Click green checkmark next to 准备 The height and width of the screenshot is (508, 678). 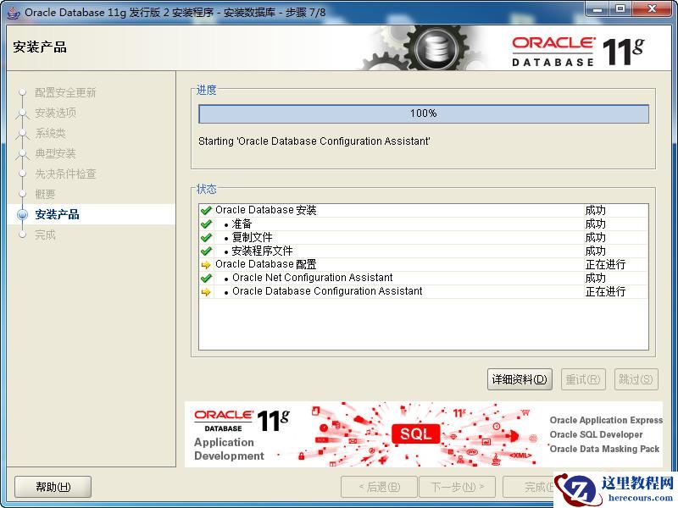(x=206, y=224)
